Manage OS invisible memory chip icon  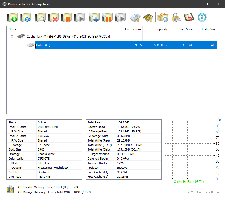[x=148, y=17]
